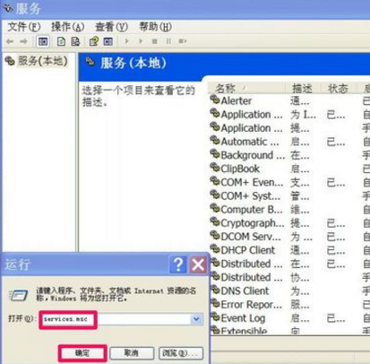Screen dimensions: 370x364
Task: Click the Forward arrow toolbar icon
Action: (x=23, y=41)
